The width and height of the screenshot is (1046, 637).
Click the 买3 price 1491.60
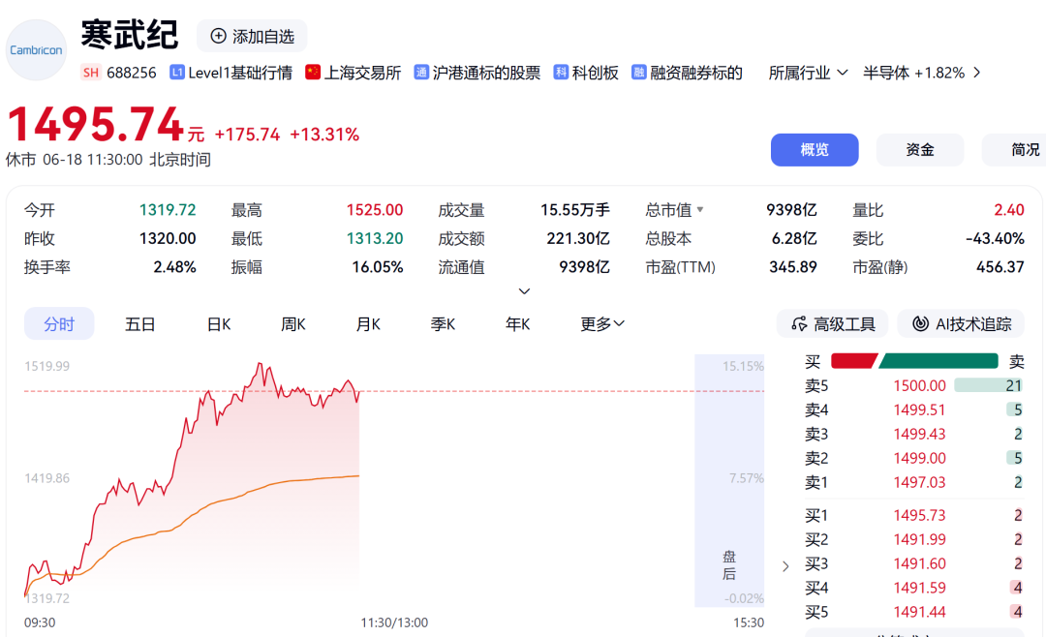click(919, 563)
